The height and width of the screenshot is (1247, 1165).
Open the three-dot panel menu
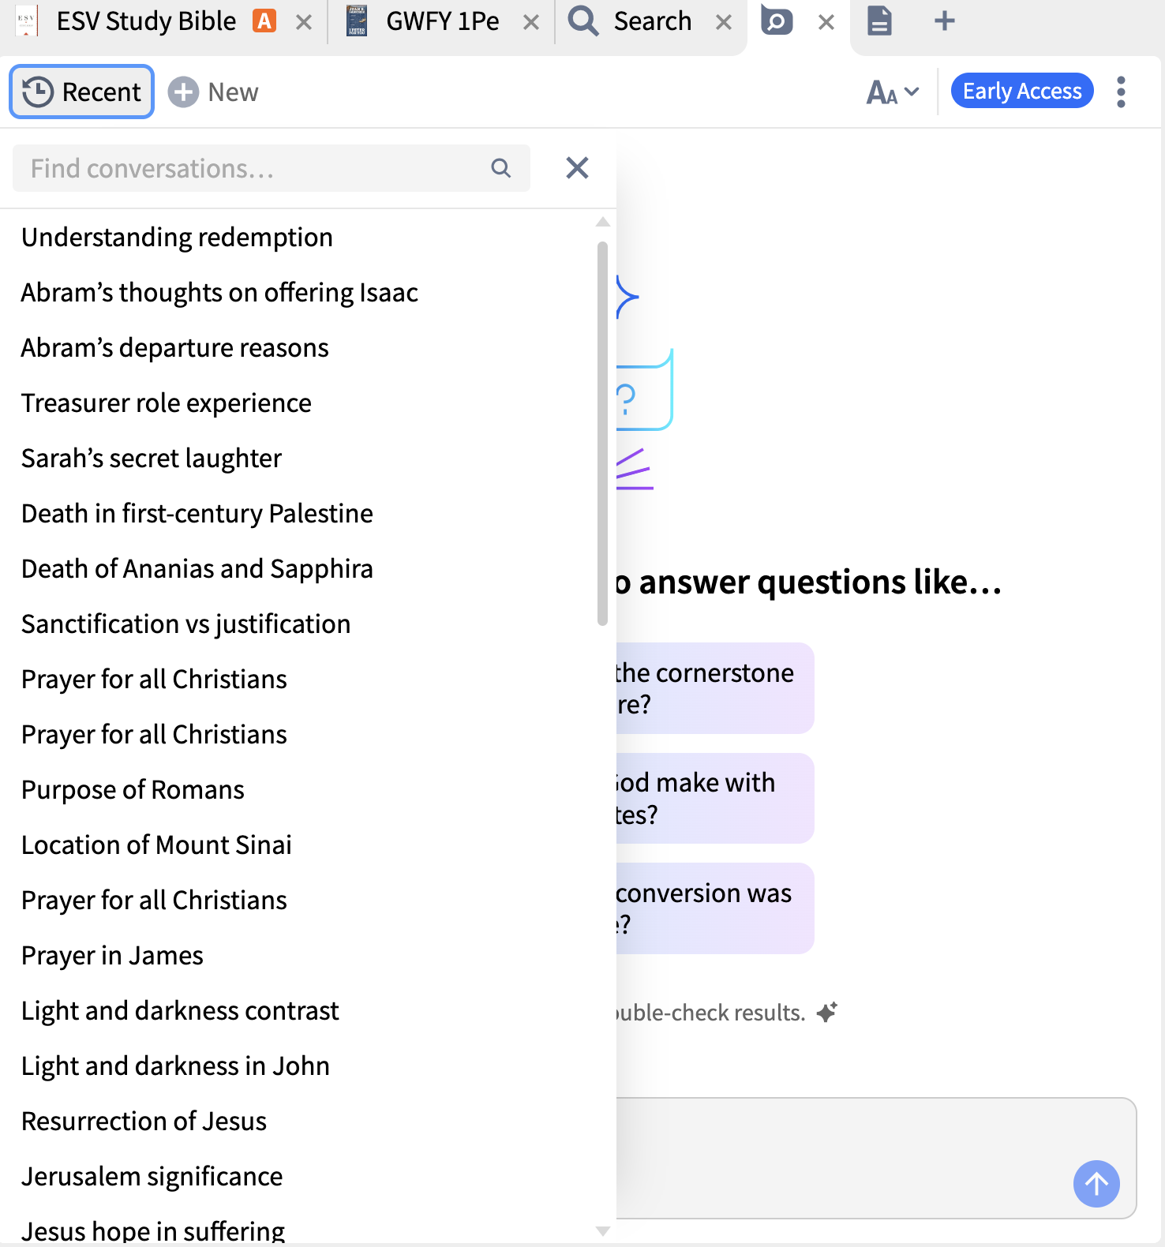coord(1121,92)
